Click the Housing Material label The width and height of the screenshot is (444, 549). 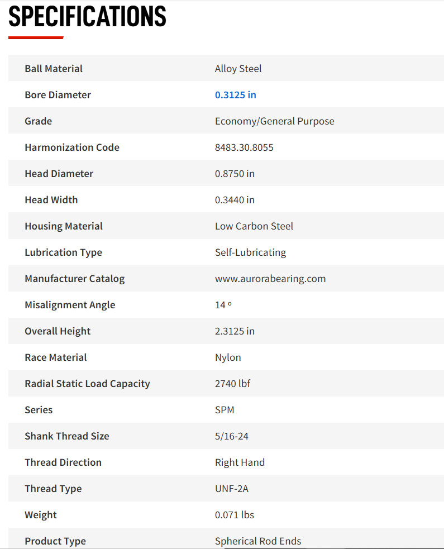pos(64,226)
